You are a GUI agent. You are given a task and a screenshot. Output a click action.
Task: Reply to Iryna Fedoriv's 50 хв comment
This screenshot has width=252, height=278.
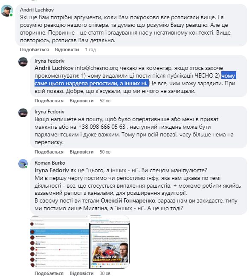(x=81, y=152)
